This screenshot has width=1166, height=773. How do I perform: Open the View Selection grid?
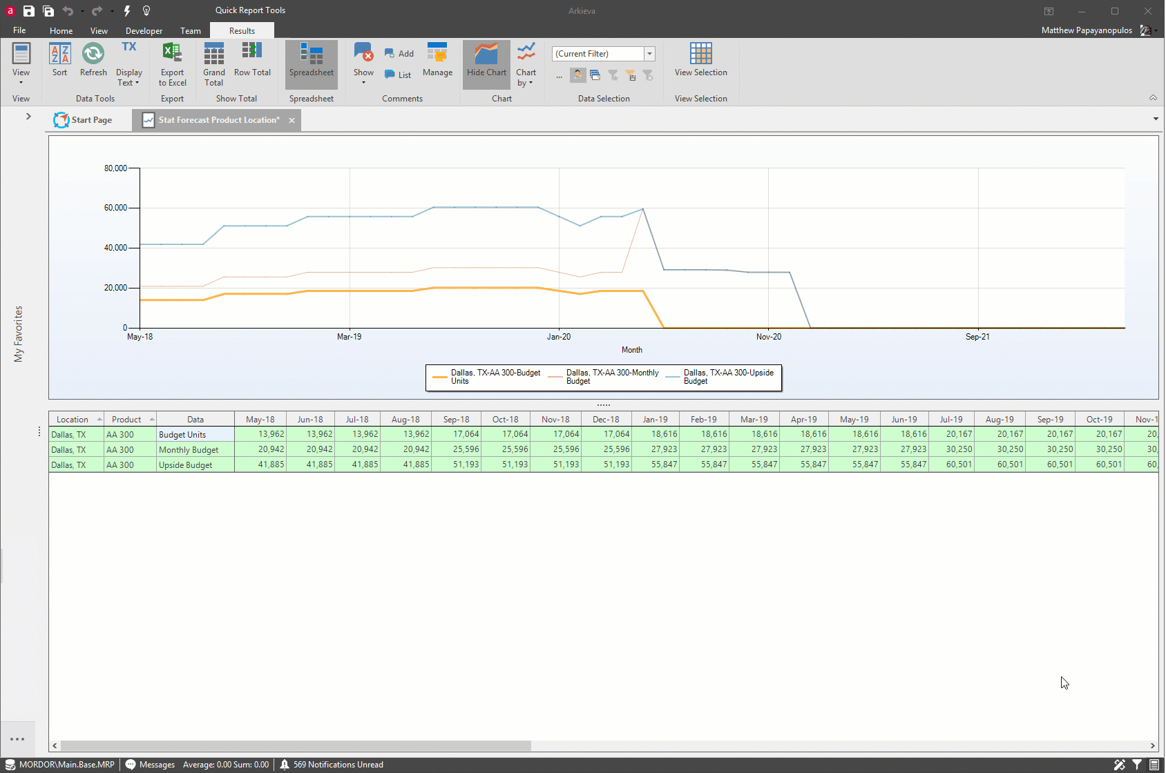(x=700, y=59)
